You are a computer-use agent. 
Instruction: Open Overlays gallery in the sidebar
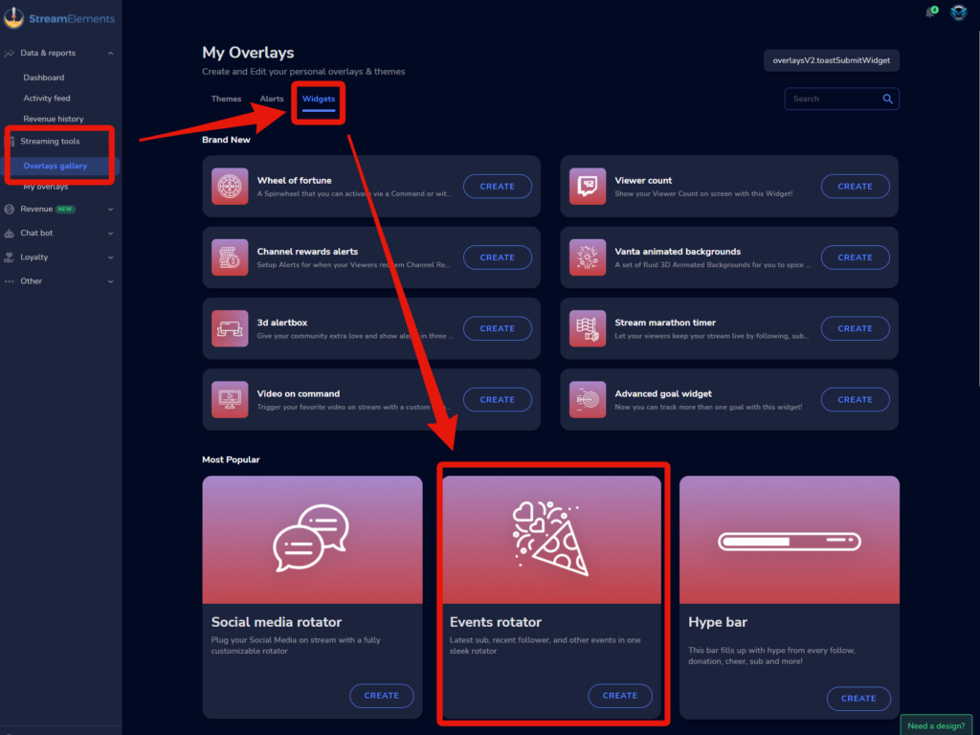[x=55, y=166]
